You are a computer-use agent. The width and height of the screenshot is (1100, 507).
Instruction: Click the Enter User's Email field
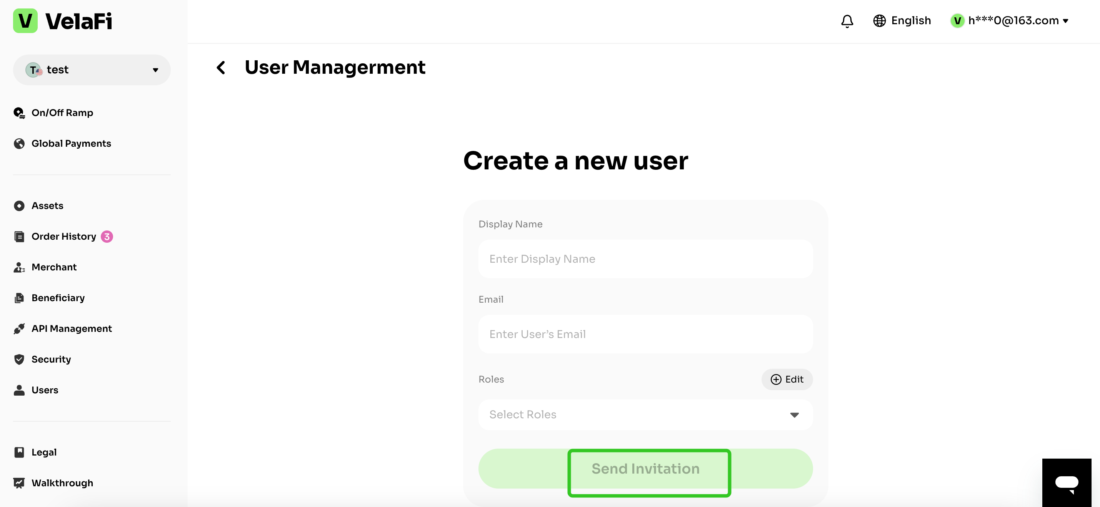click(645, 335)
